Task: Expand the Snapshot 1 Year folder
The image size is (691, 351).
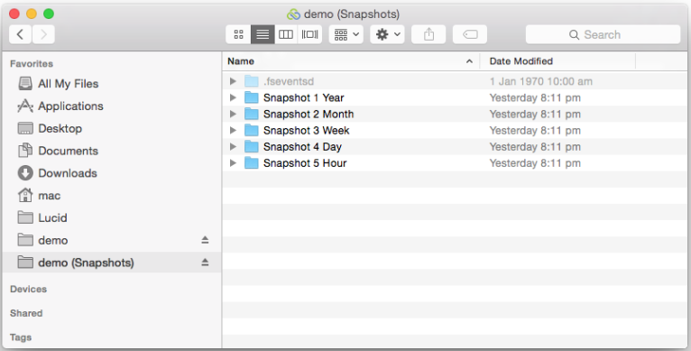Action: (x=233, y=97)
